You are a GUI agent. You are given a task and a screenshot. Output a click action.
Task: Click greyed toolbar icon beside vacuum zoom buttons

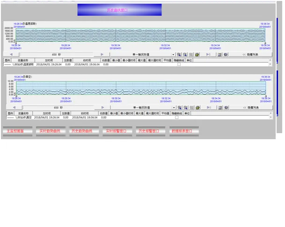tap(191, 107)
